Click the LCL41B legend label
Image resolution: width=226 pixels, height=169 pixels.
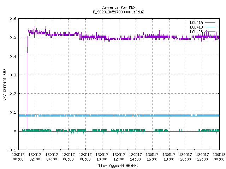pos(196,27)
